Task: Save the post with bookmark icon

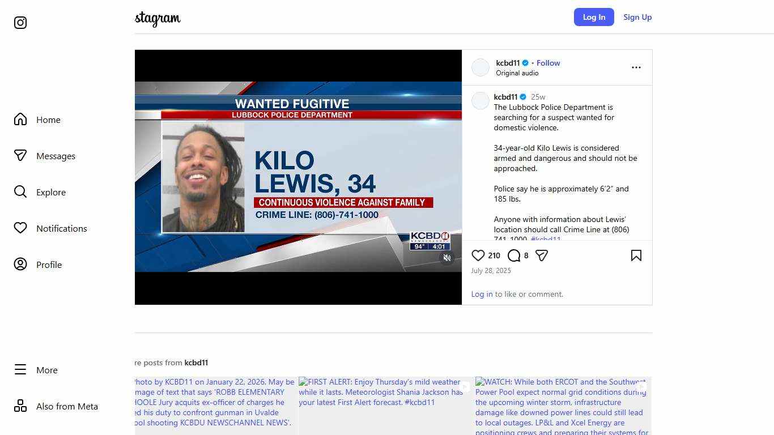Action: click(x=636, y=255)
